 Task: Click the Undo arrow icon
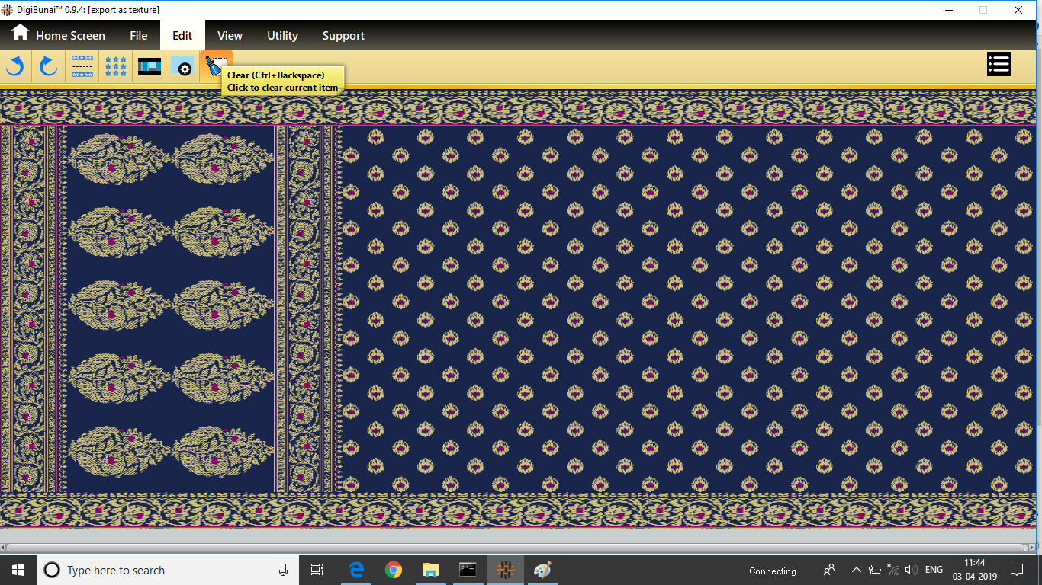(15, 67)
